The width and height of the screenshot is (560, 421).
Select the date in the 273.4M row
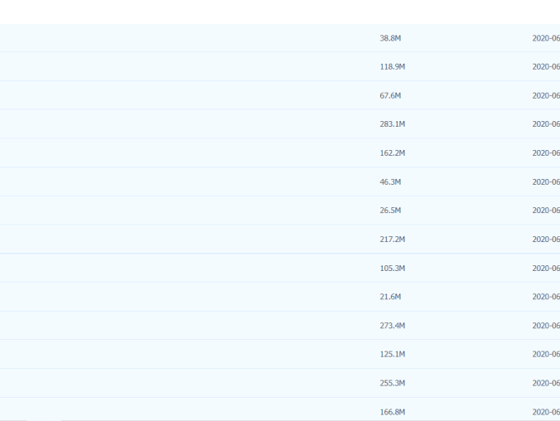(x=545, y=326)
